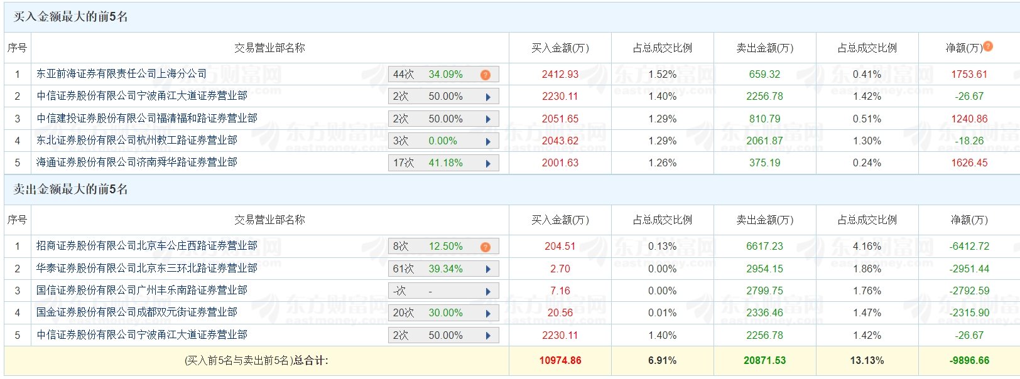Click sell amount 2799.75
Viewport: 1020px width, 379px height.
pyautogui.click(x=764, y=291)
